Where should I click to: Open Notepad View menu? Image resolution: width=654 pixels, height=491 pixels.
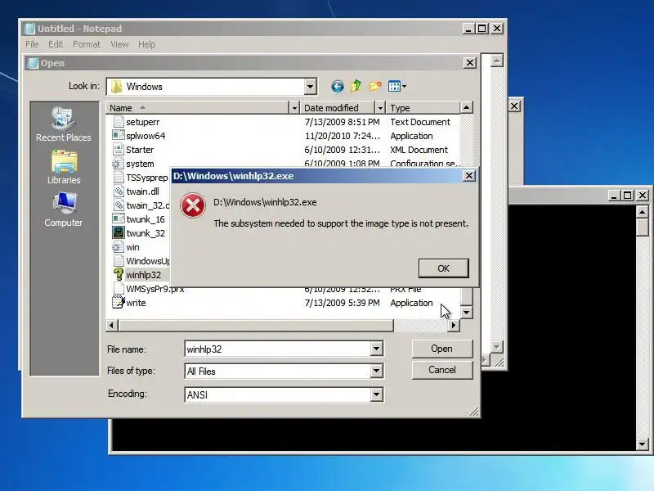(119, 44)
